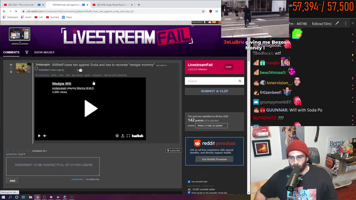Open formatting help link

click(92, 179)
